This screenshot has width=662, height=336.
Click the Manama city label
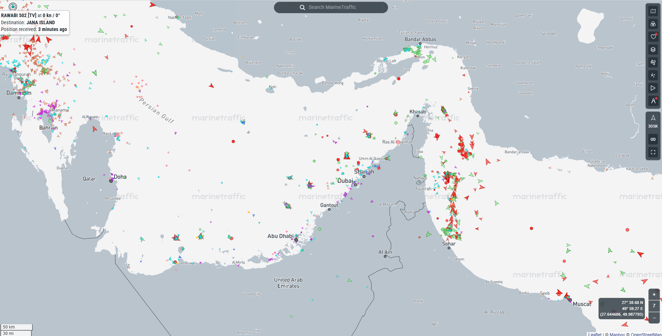(x=60, y=110)
